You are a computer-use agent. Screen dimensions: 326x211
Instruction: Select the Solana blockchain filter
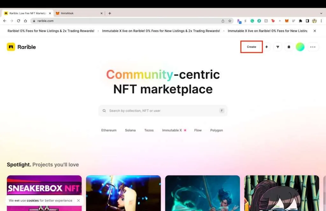pyautogui.click(x=130, y=130)
